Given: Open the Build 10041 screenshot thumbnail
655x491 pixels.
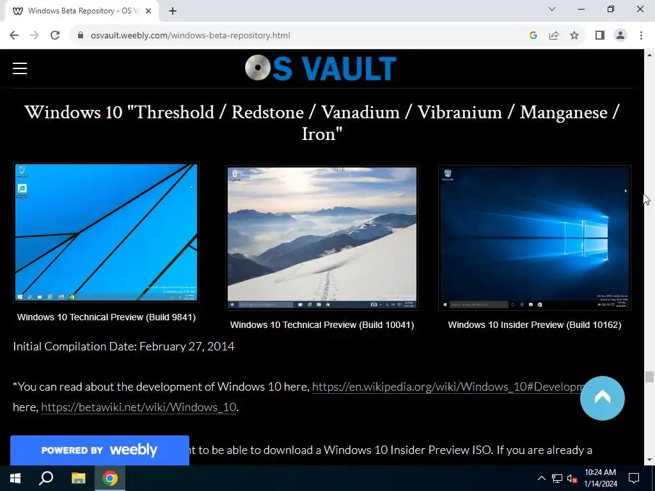Looking at the screenshot, I should click(322, 238).
